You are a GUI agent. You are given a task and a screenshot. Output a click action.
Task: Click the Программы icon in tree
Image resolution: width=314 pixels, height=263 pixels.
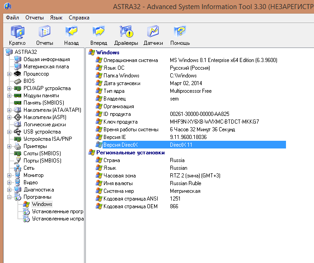(x=18, y=197)
